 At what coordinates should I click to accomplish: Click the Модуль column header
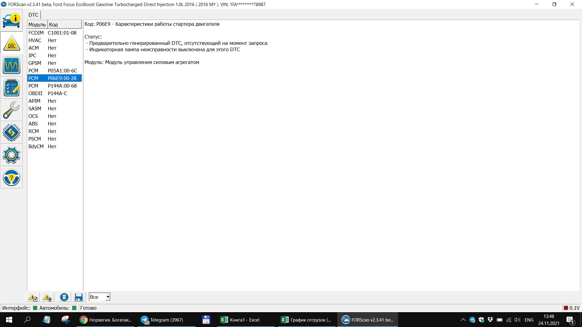tap(37, 25)
